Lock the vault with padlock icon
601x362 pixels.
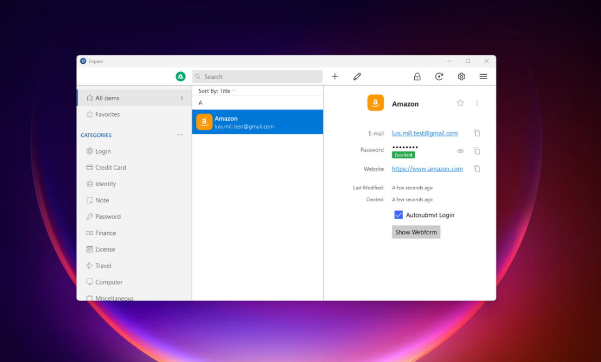point(417,77)
